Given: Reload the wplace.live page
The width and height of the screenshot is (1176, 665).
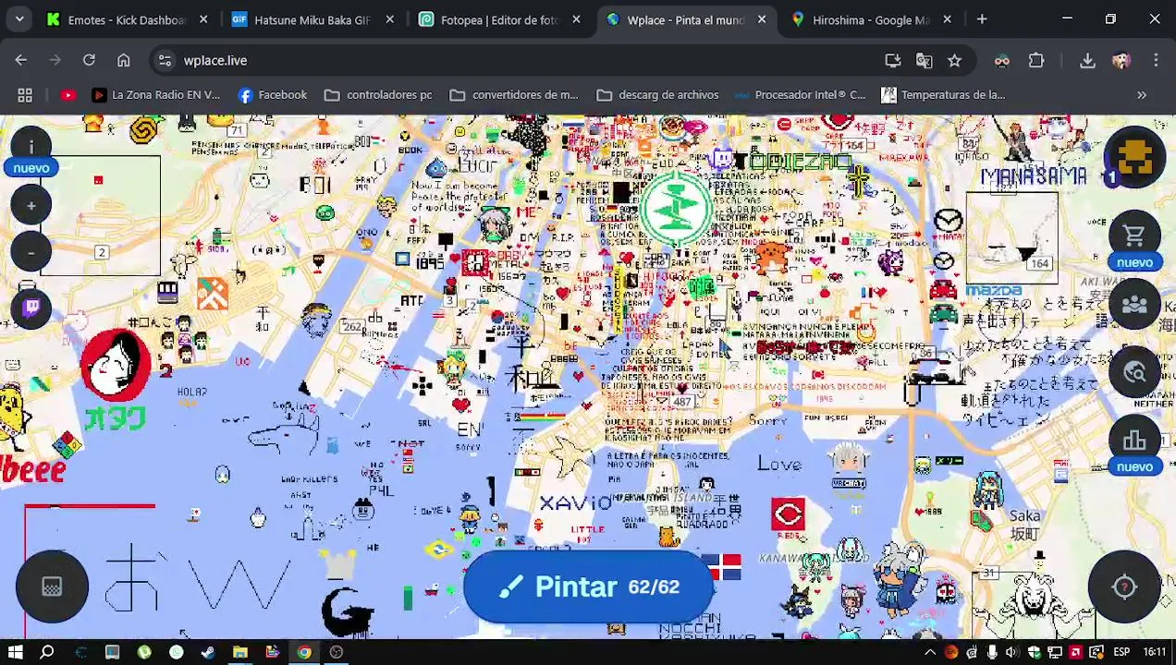Looking at the screenshot, I should 89,60.
